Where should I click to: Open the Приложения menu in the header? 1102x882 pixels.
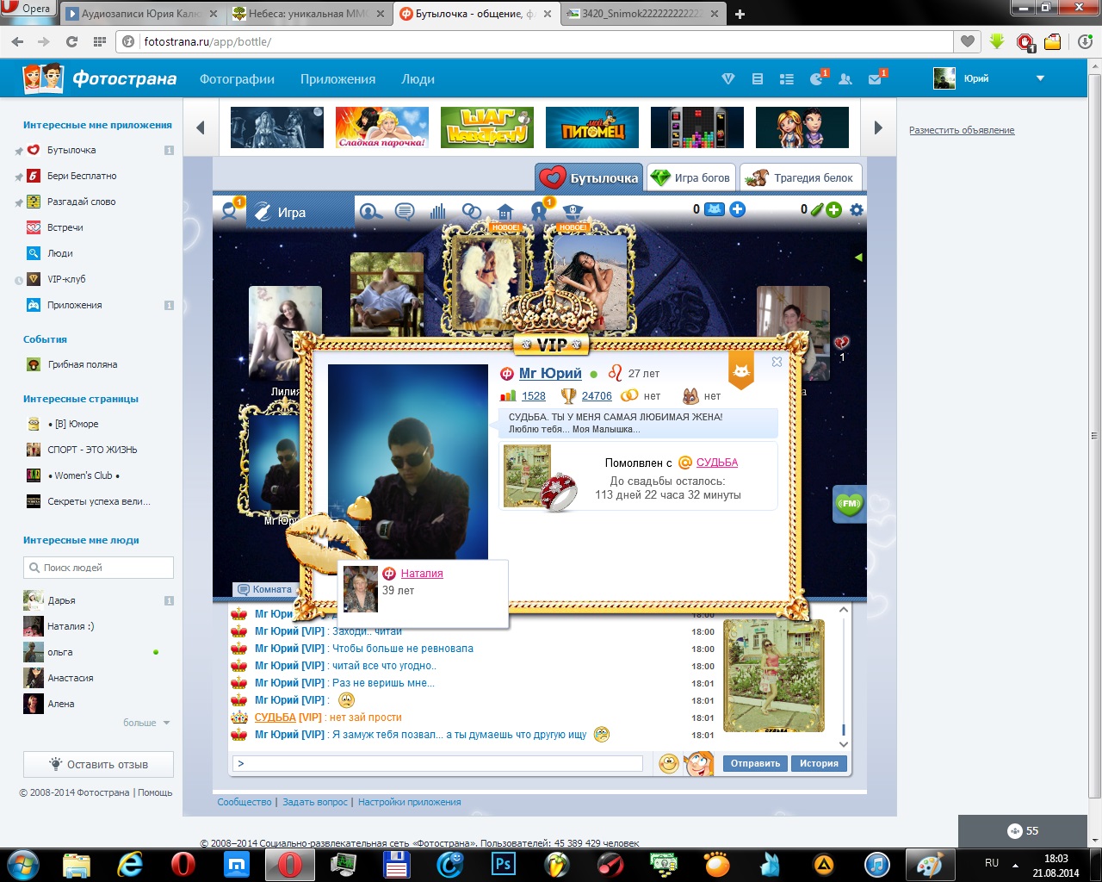[337, 78]
